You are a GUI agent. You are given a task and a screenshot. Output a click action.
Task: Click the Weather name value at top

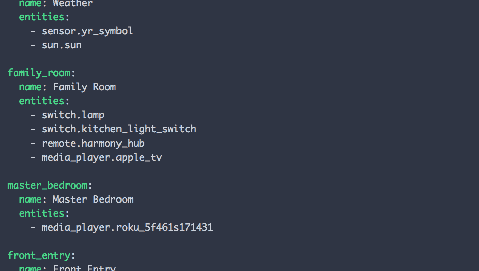(x=73, y=4)
